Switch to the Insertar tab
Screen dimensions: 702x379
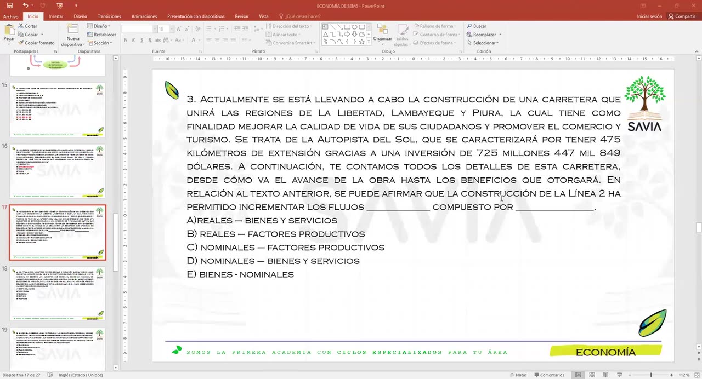(x=56, y=16)
